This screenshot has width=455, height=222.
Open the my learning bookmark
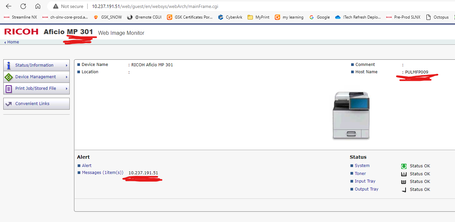[x=289, y=17]
